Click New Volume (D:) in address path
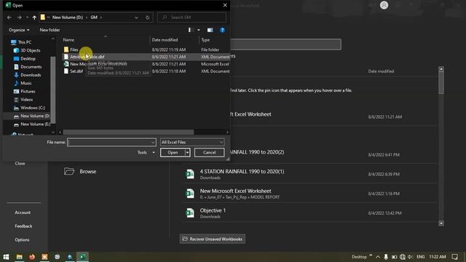 (68, 17)
